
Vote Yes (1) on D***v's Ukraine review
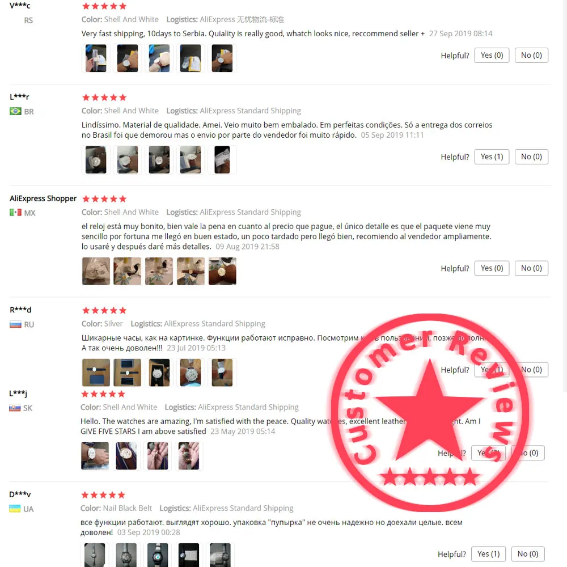tap(489, 554)
